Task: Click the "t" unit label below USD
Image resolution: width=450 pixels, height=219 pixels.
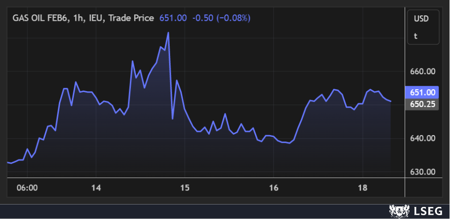Action: click(x=416, y=36)
